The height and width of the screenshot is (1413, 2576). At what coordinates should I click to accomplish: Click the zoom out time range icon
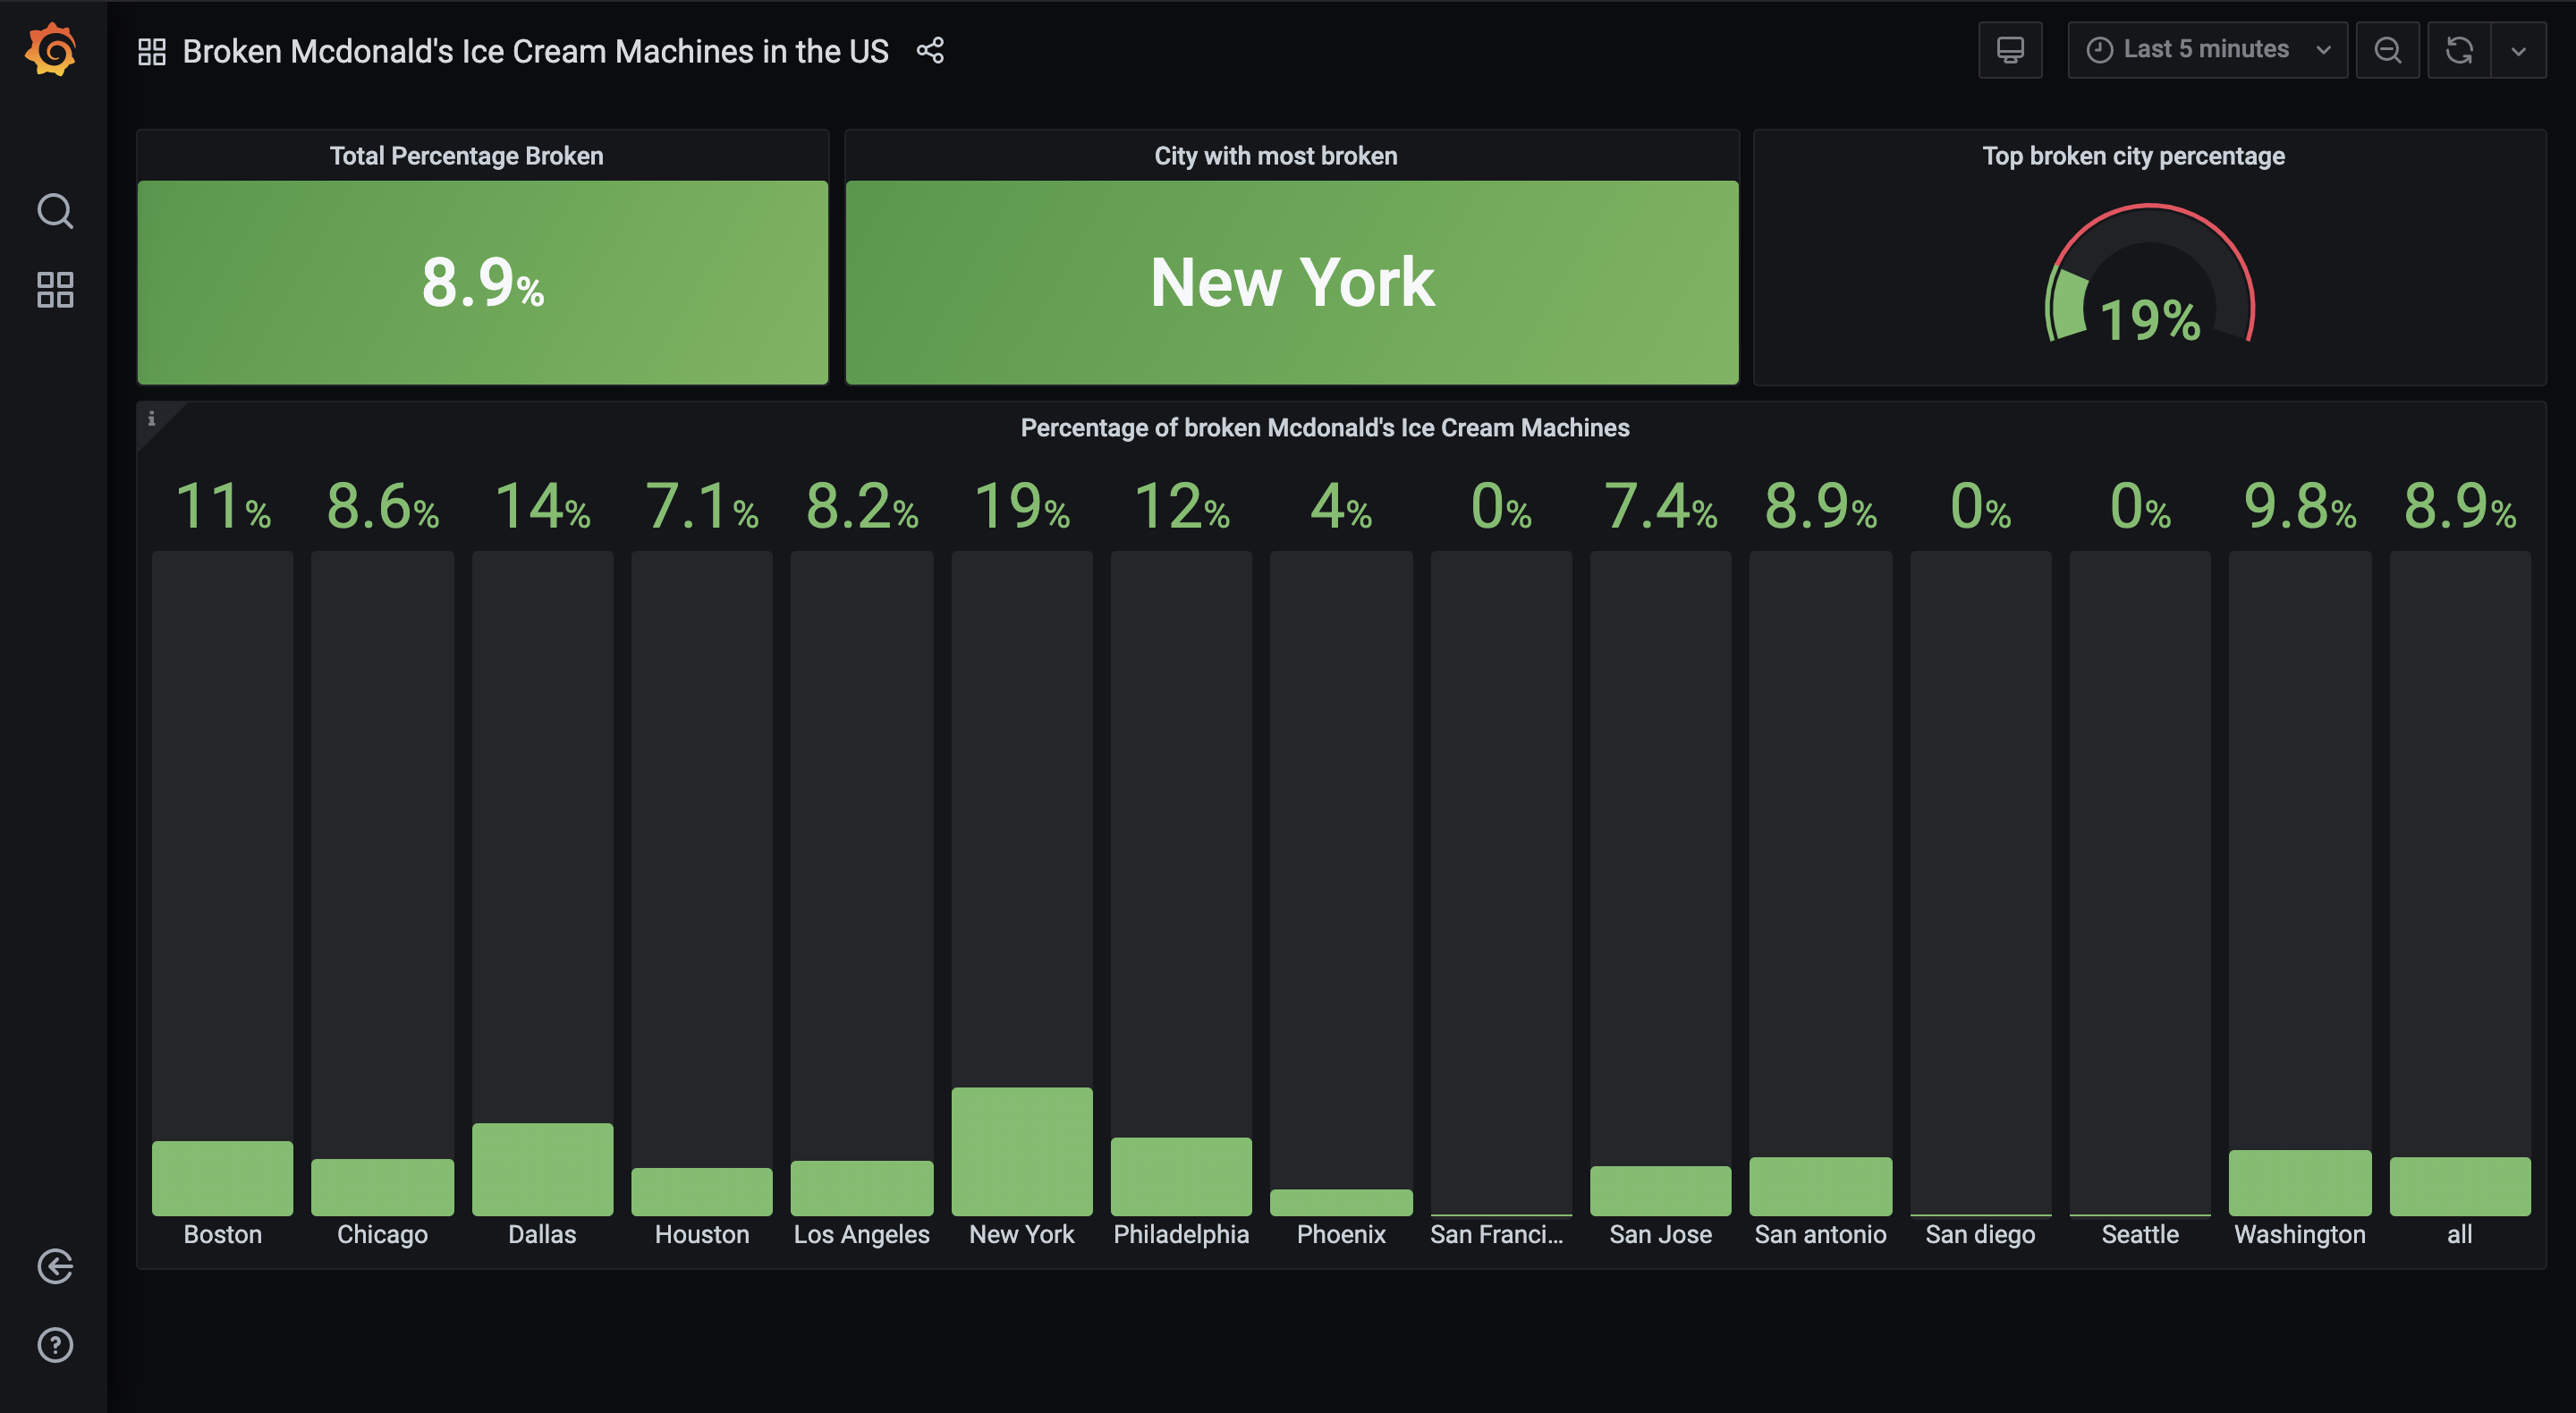click(x=2387, y=50)
